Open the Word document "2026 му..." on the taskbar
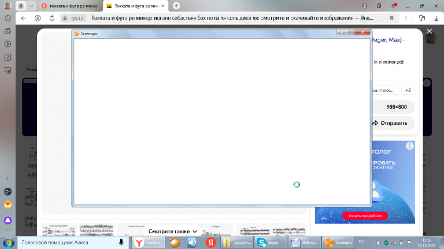 [x=305, y=243]
